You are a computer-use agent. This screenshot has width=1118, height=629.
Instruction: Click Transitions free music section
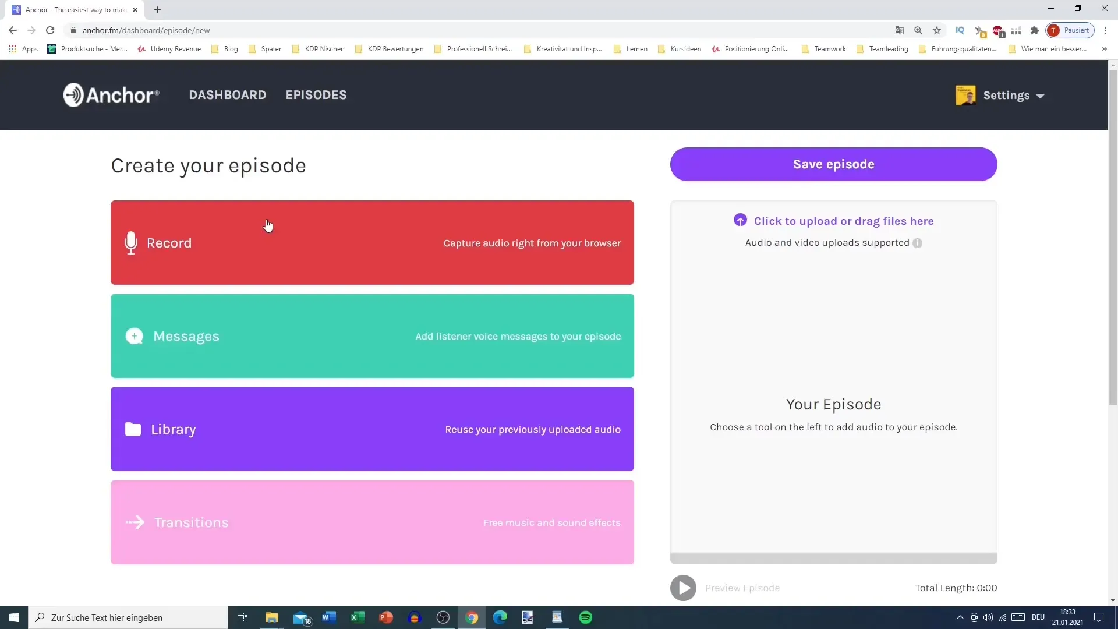(373, 522)
